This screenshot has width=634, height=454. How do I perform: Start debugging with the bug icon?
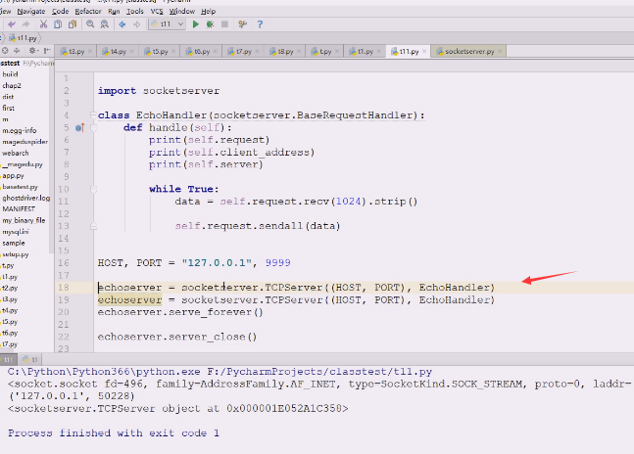coord(210,24)
